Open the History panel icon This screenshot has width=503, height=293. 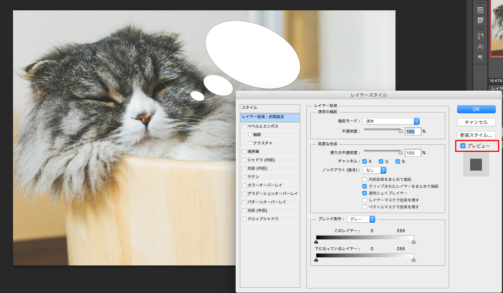tap(480, 36)
